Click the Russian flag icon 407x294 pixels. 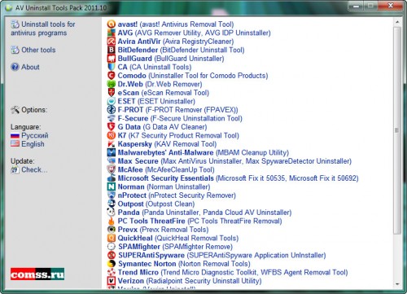pyautogui.click(x=15, y=135)
